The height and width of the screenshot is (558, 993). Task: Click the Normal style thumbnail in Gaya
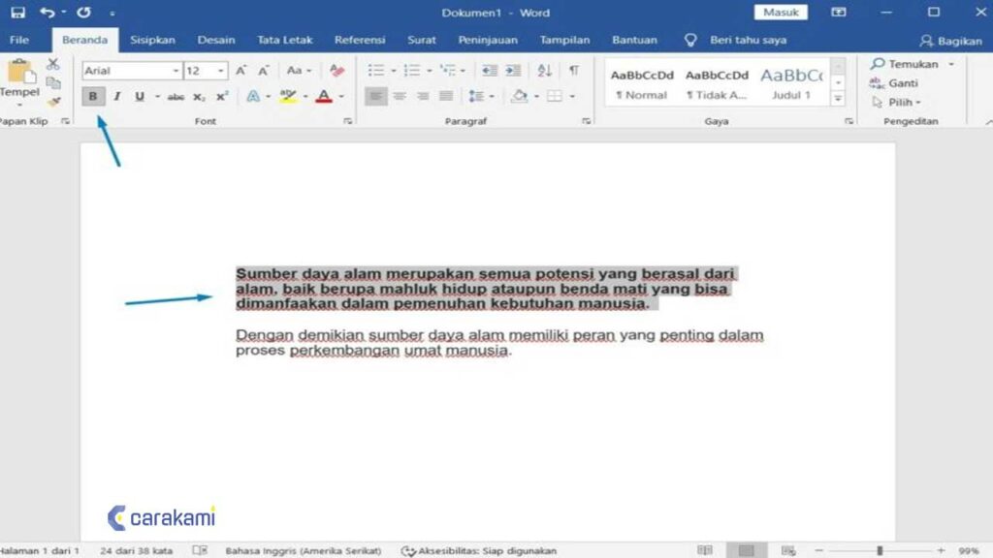click(x=640, y=79)
